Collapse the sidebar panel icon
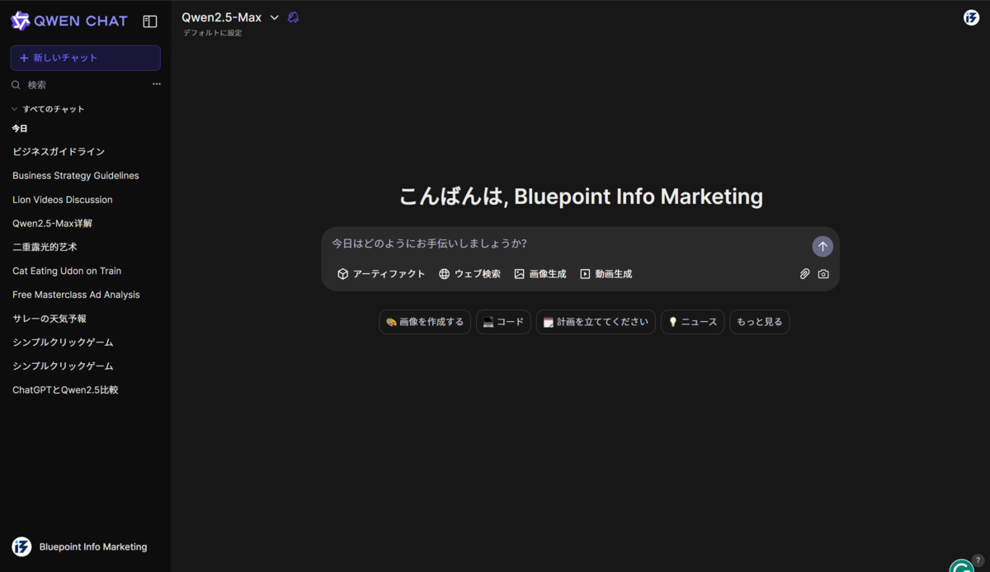 [150, 21]
